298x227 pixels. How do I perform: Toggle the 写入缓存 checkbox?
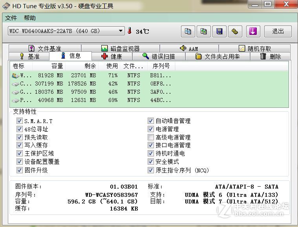pos(19,145)
